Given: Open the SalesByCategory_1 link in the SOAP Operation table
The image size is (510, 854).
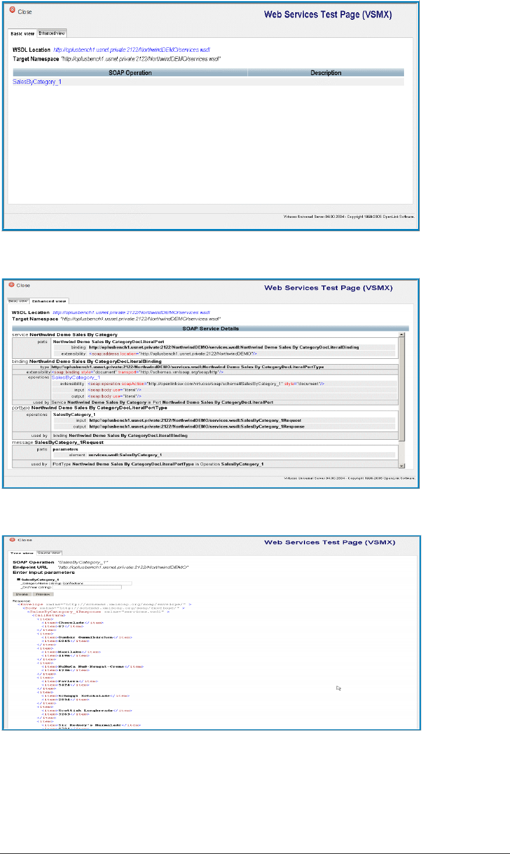Looking at the screenshot, I should (37, 82).
